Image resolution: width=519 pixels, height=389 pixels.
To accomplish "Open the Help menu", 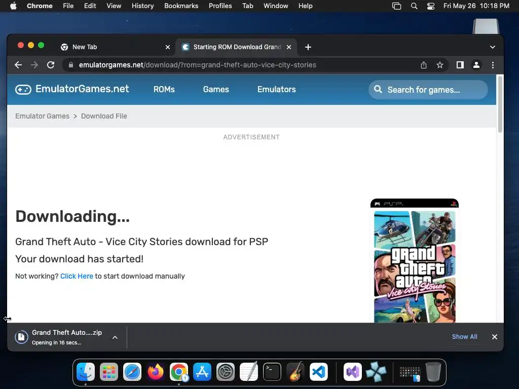I will [x=305, y=6].
